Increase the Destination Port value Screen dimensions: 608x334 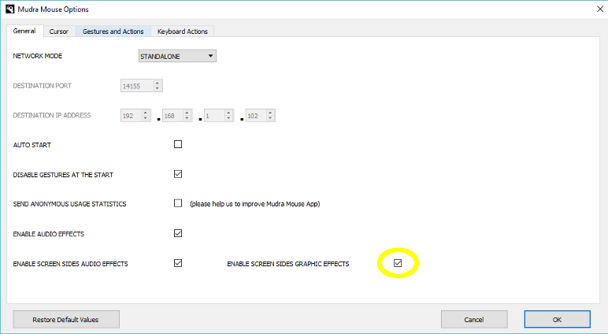click(158, 83)
